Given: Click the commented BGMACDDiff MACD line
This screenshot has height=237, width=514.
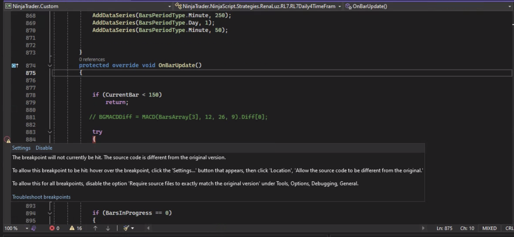Looking at the screenshot, I should click(178, 117).
